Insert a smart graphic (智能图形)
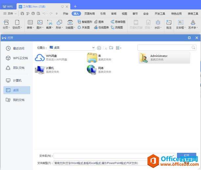 [85, 22]
